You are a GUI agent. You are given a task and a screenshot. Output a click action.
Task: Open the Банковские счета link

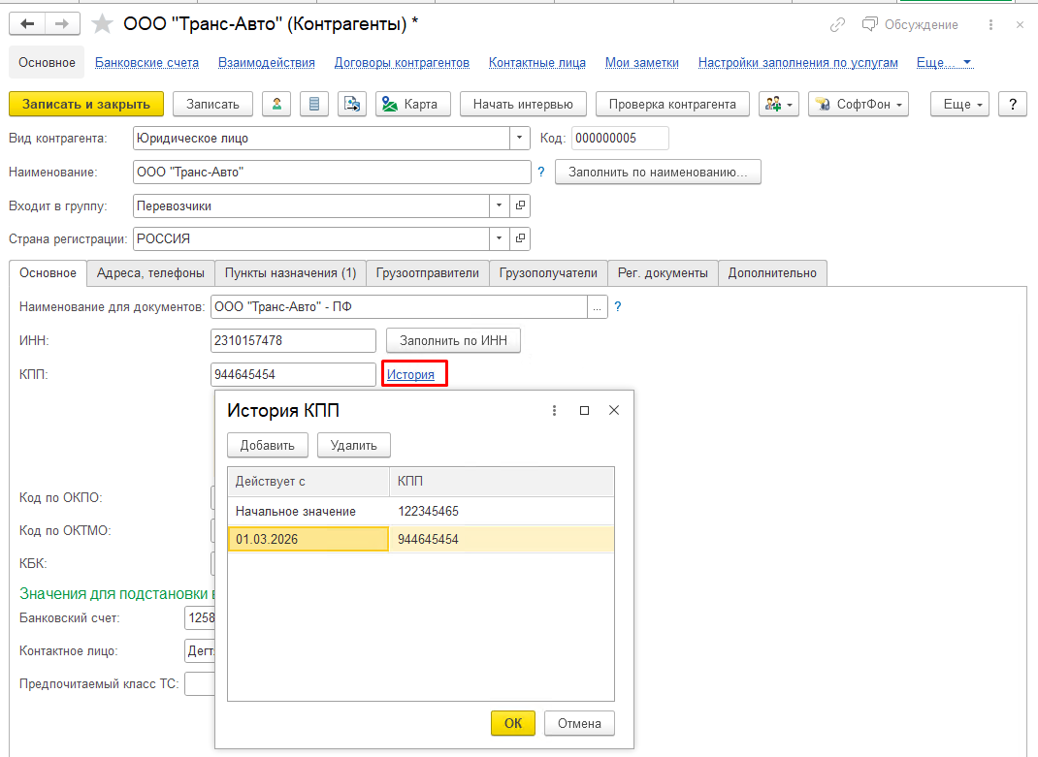pyautogui.click(x=146, y=63)
